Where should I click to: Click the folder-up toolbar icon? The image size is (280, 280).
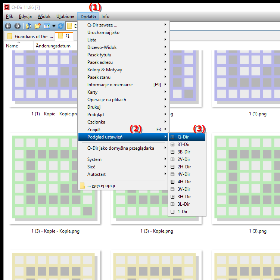coord(28,26)
